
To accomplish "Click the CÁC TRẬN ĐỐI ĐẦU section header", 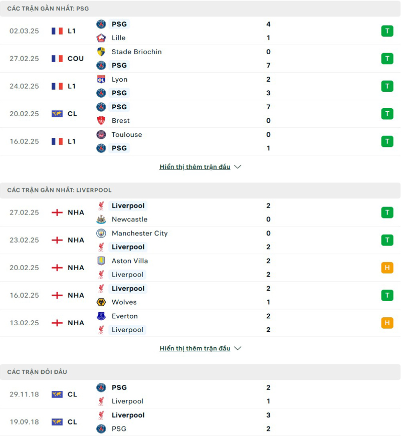I will click(x=37, y=372).
